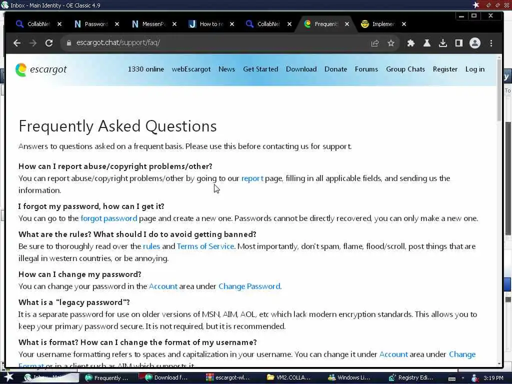This screenshot has width=512, height=384.
Task: Click the lock icon in the address bar
Action: point(68,43)
